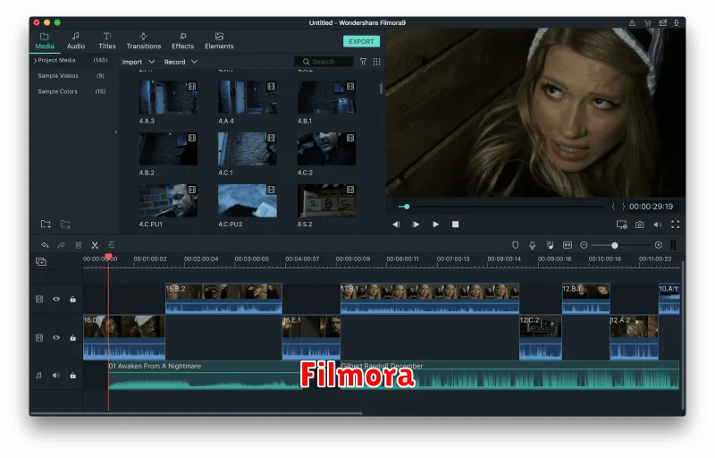Open the Titles tab
This screenshot has width=715, height=458.
(107, 41)
